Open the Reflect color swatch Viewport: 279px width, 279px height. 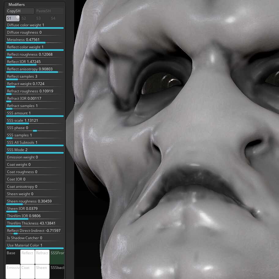click(28, 257)
